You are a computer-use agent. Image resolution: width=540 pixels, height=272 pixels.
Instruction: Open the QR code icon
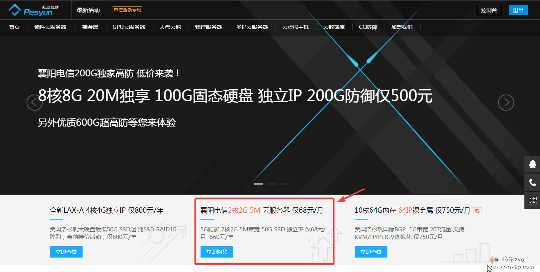532,200
